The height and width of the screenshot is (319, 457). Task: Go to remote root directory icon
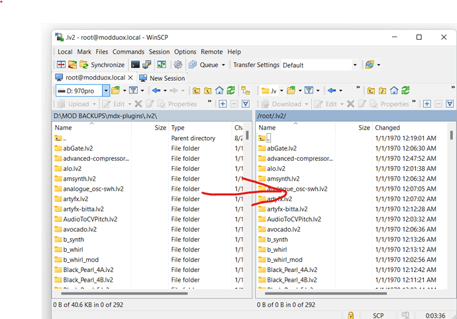(x=382, y=91)
